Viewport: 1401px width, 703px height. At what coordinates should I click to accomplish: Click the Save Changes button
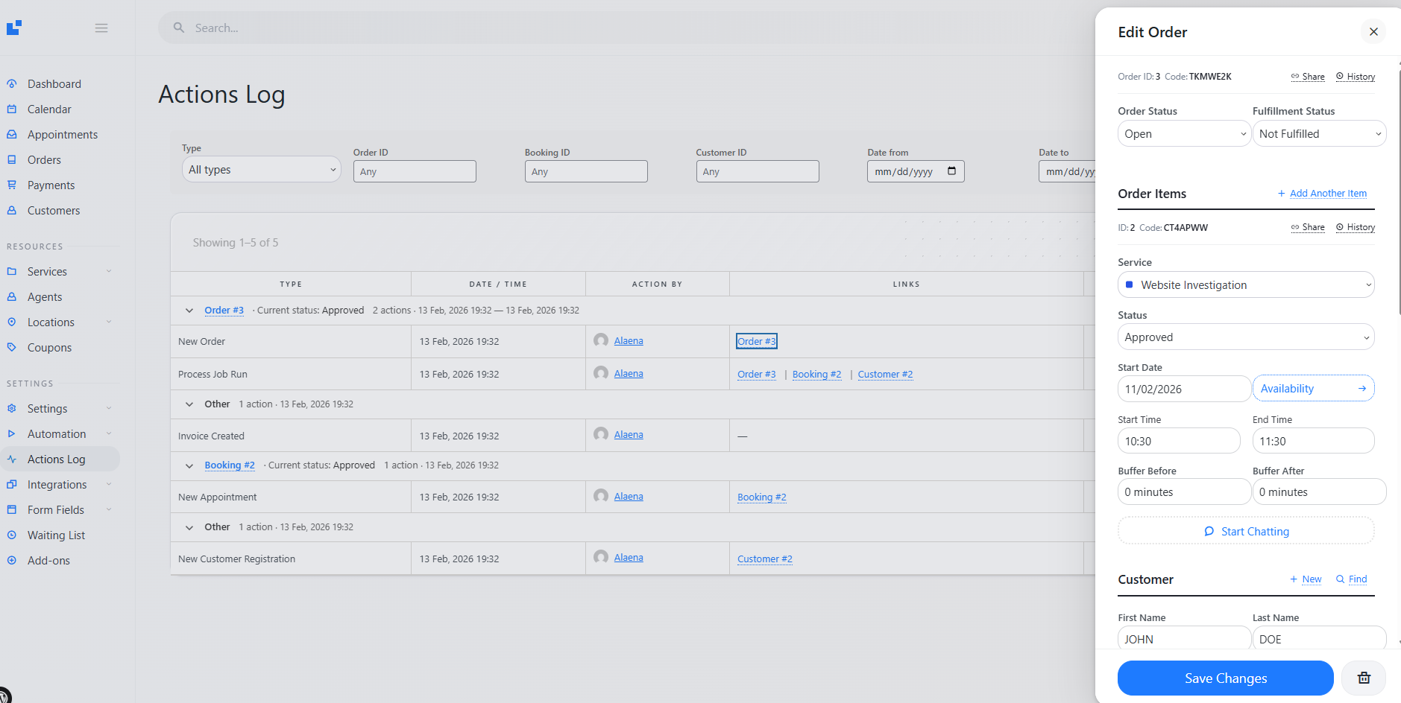pos(1225,678)
